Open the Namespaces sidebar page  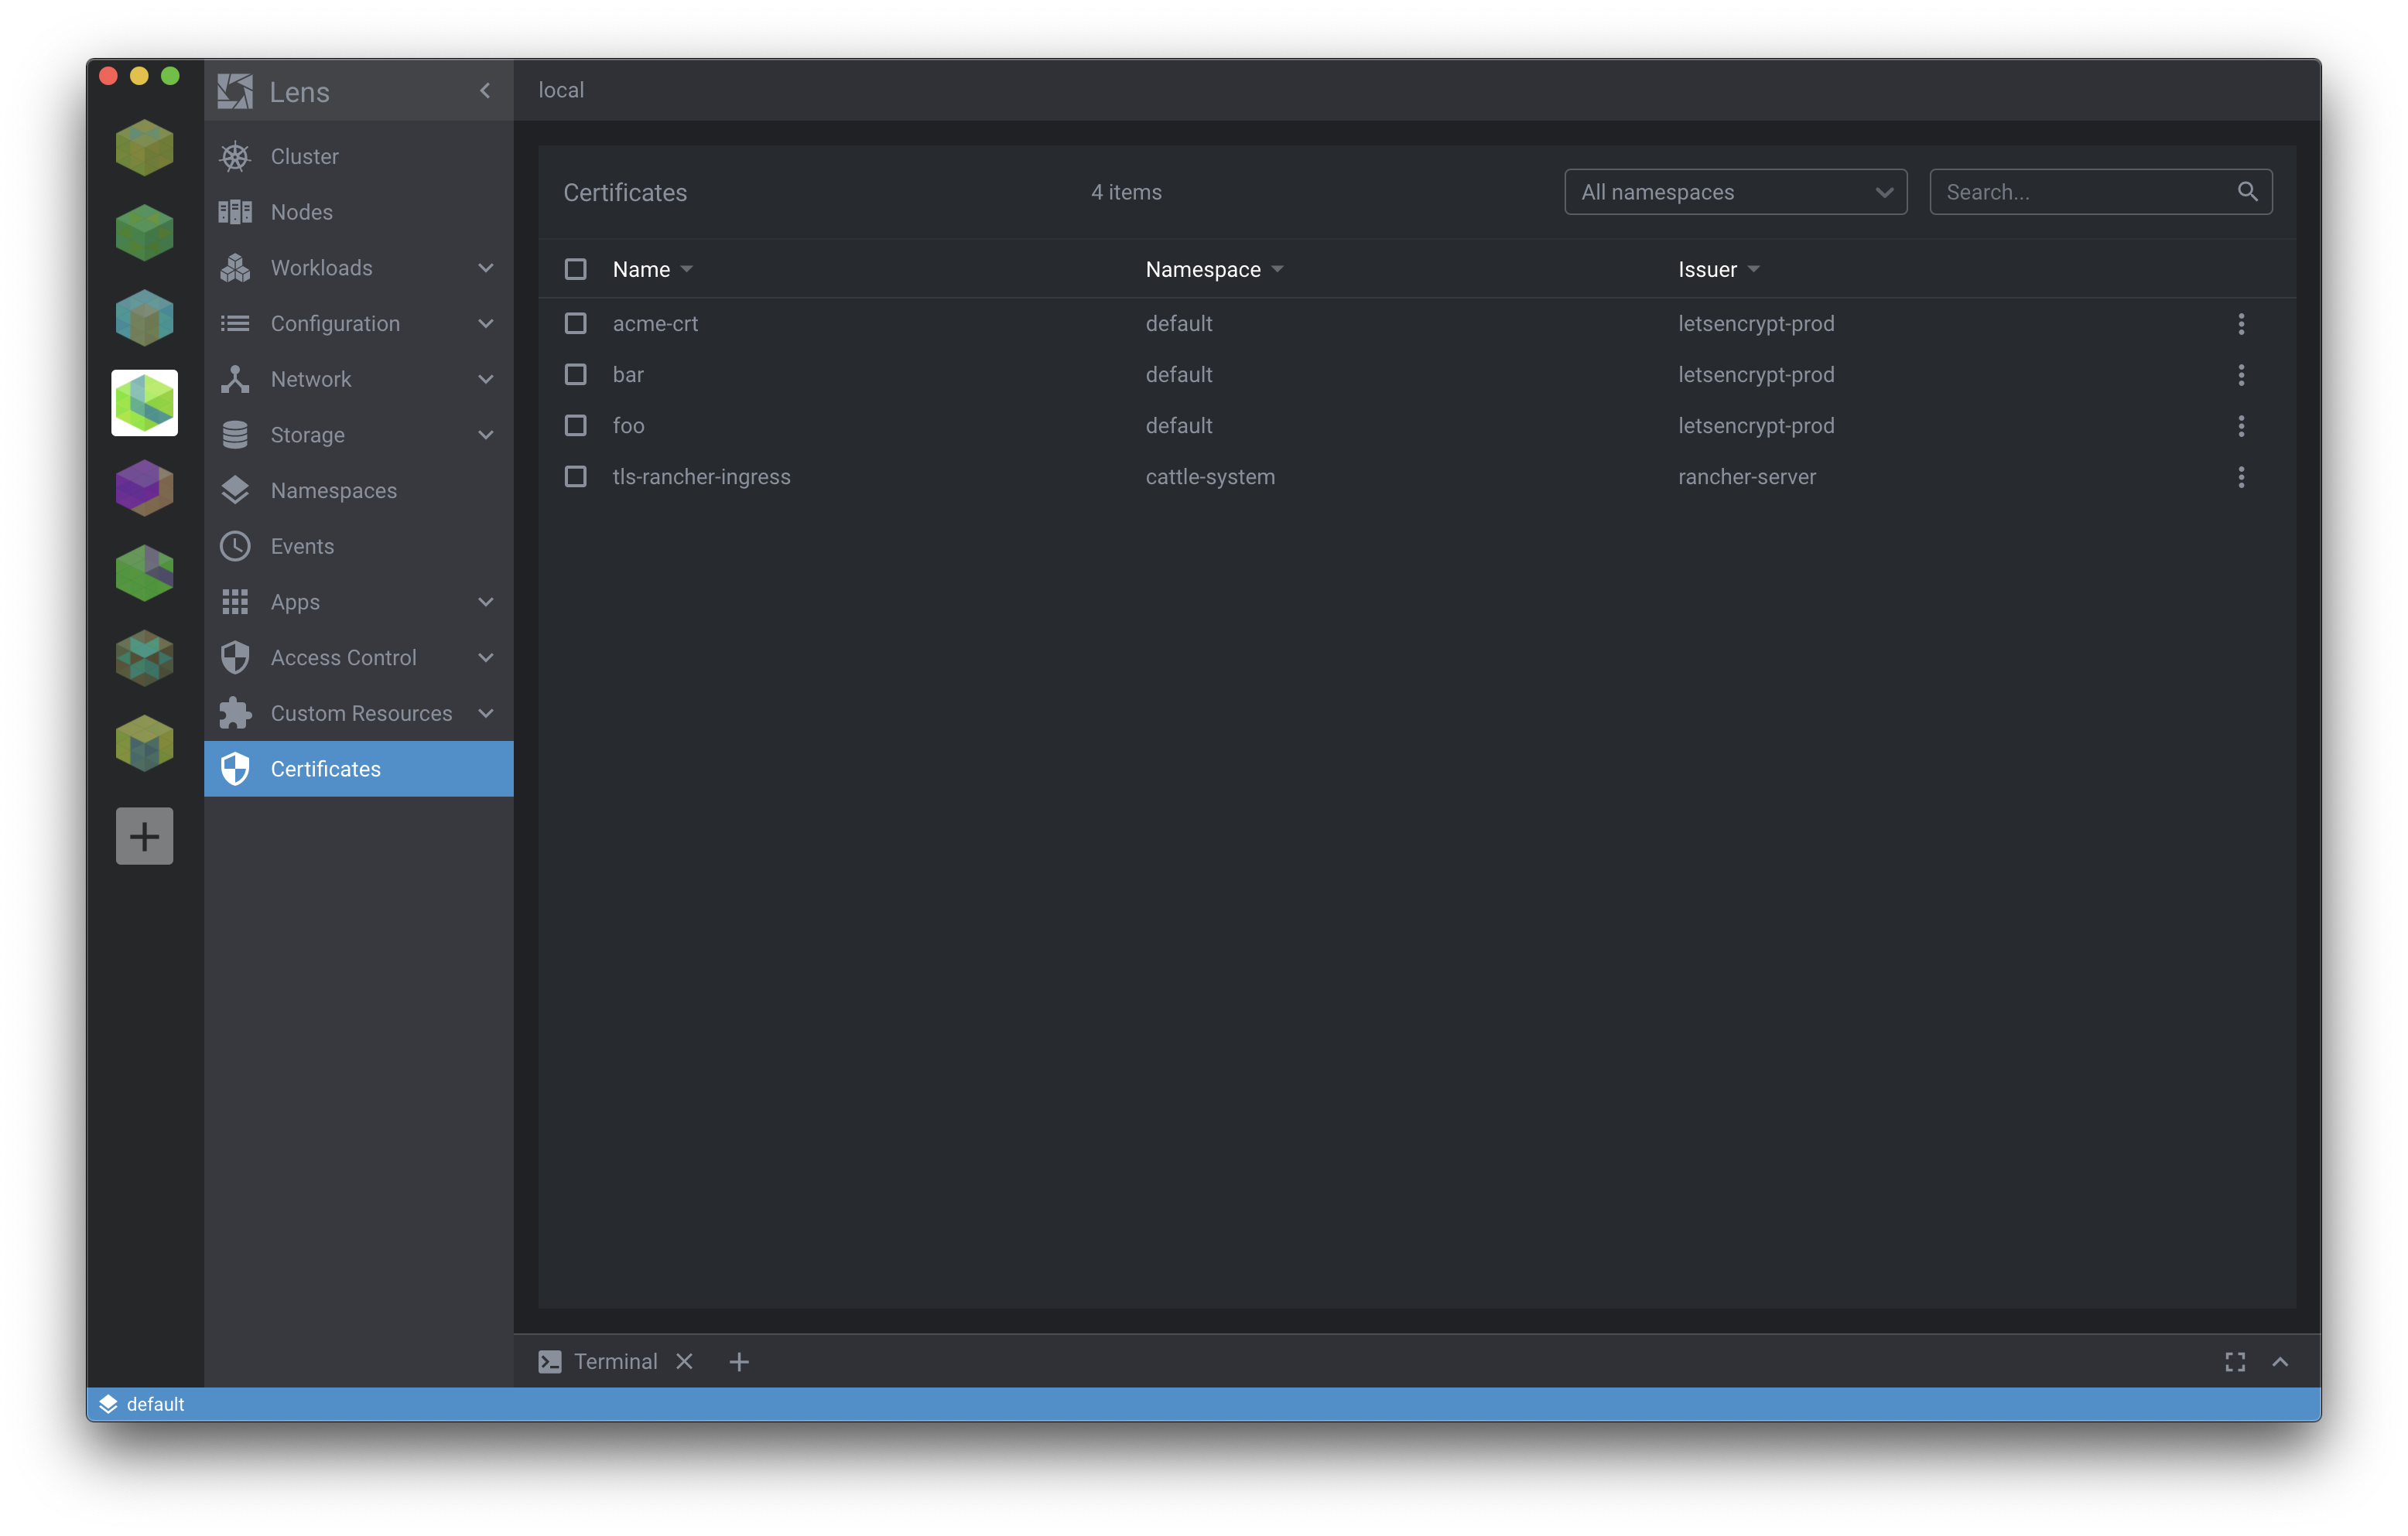334,490
